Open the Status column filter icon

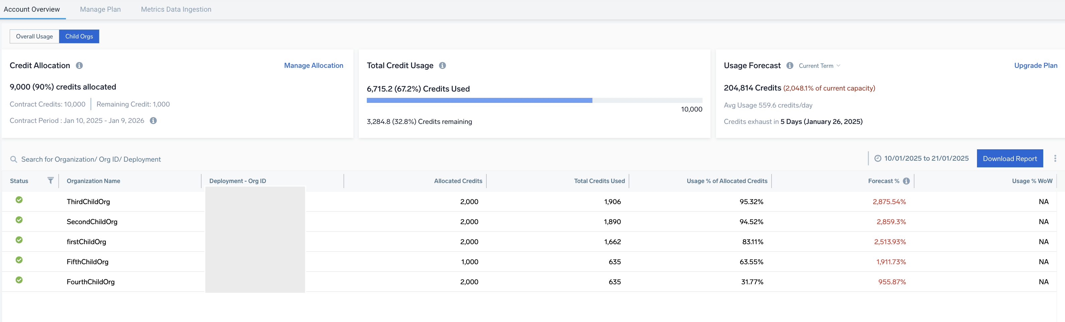[x=51, y=181]
